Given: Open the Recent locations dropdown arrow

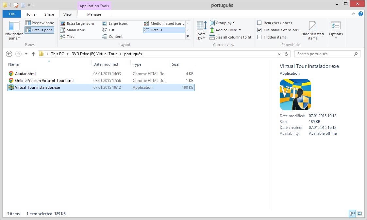Looking at the screenshot, I should [x=26, y=54].
